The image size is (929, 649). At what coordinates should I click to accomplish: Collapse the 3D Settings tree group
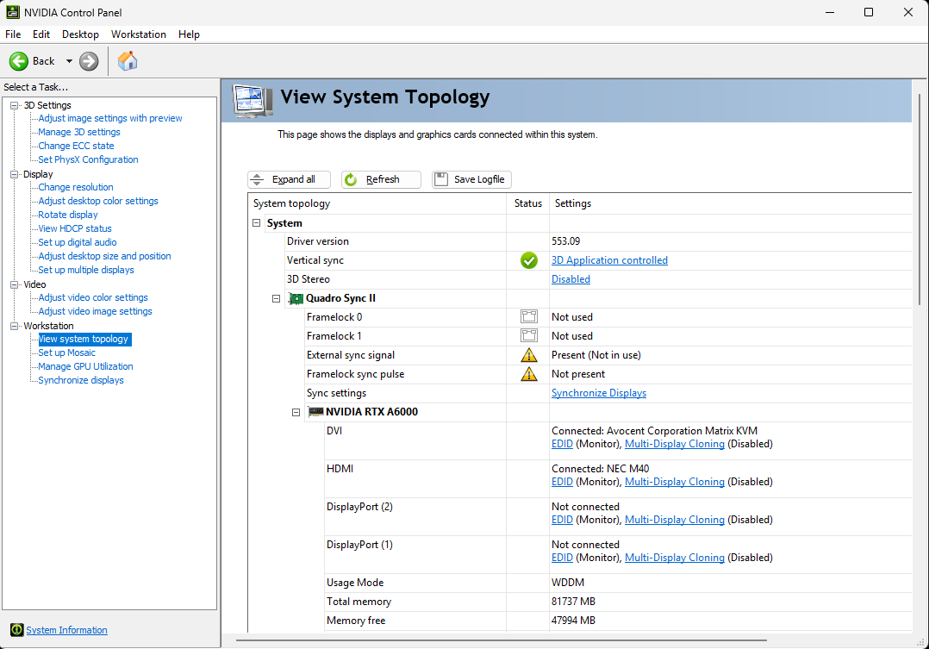tap(14, 105)
